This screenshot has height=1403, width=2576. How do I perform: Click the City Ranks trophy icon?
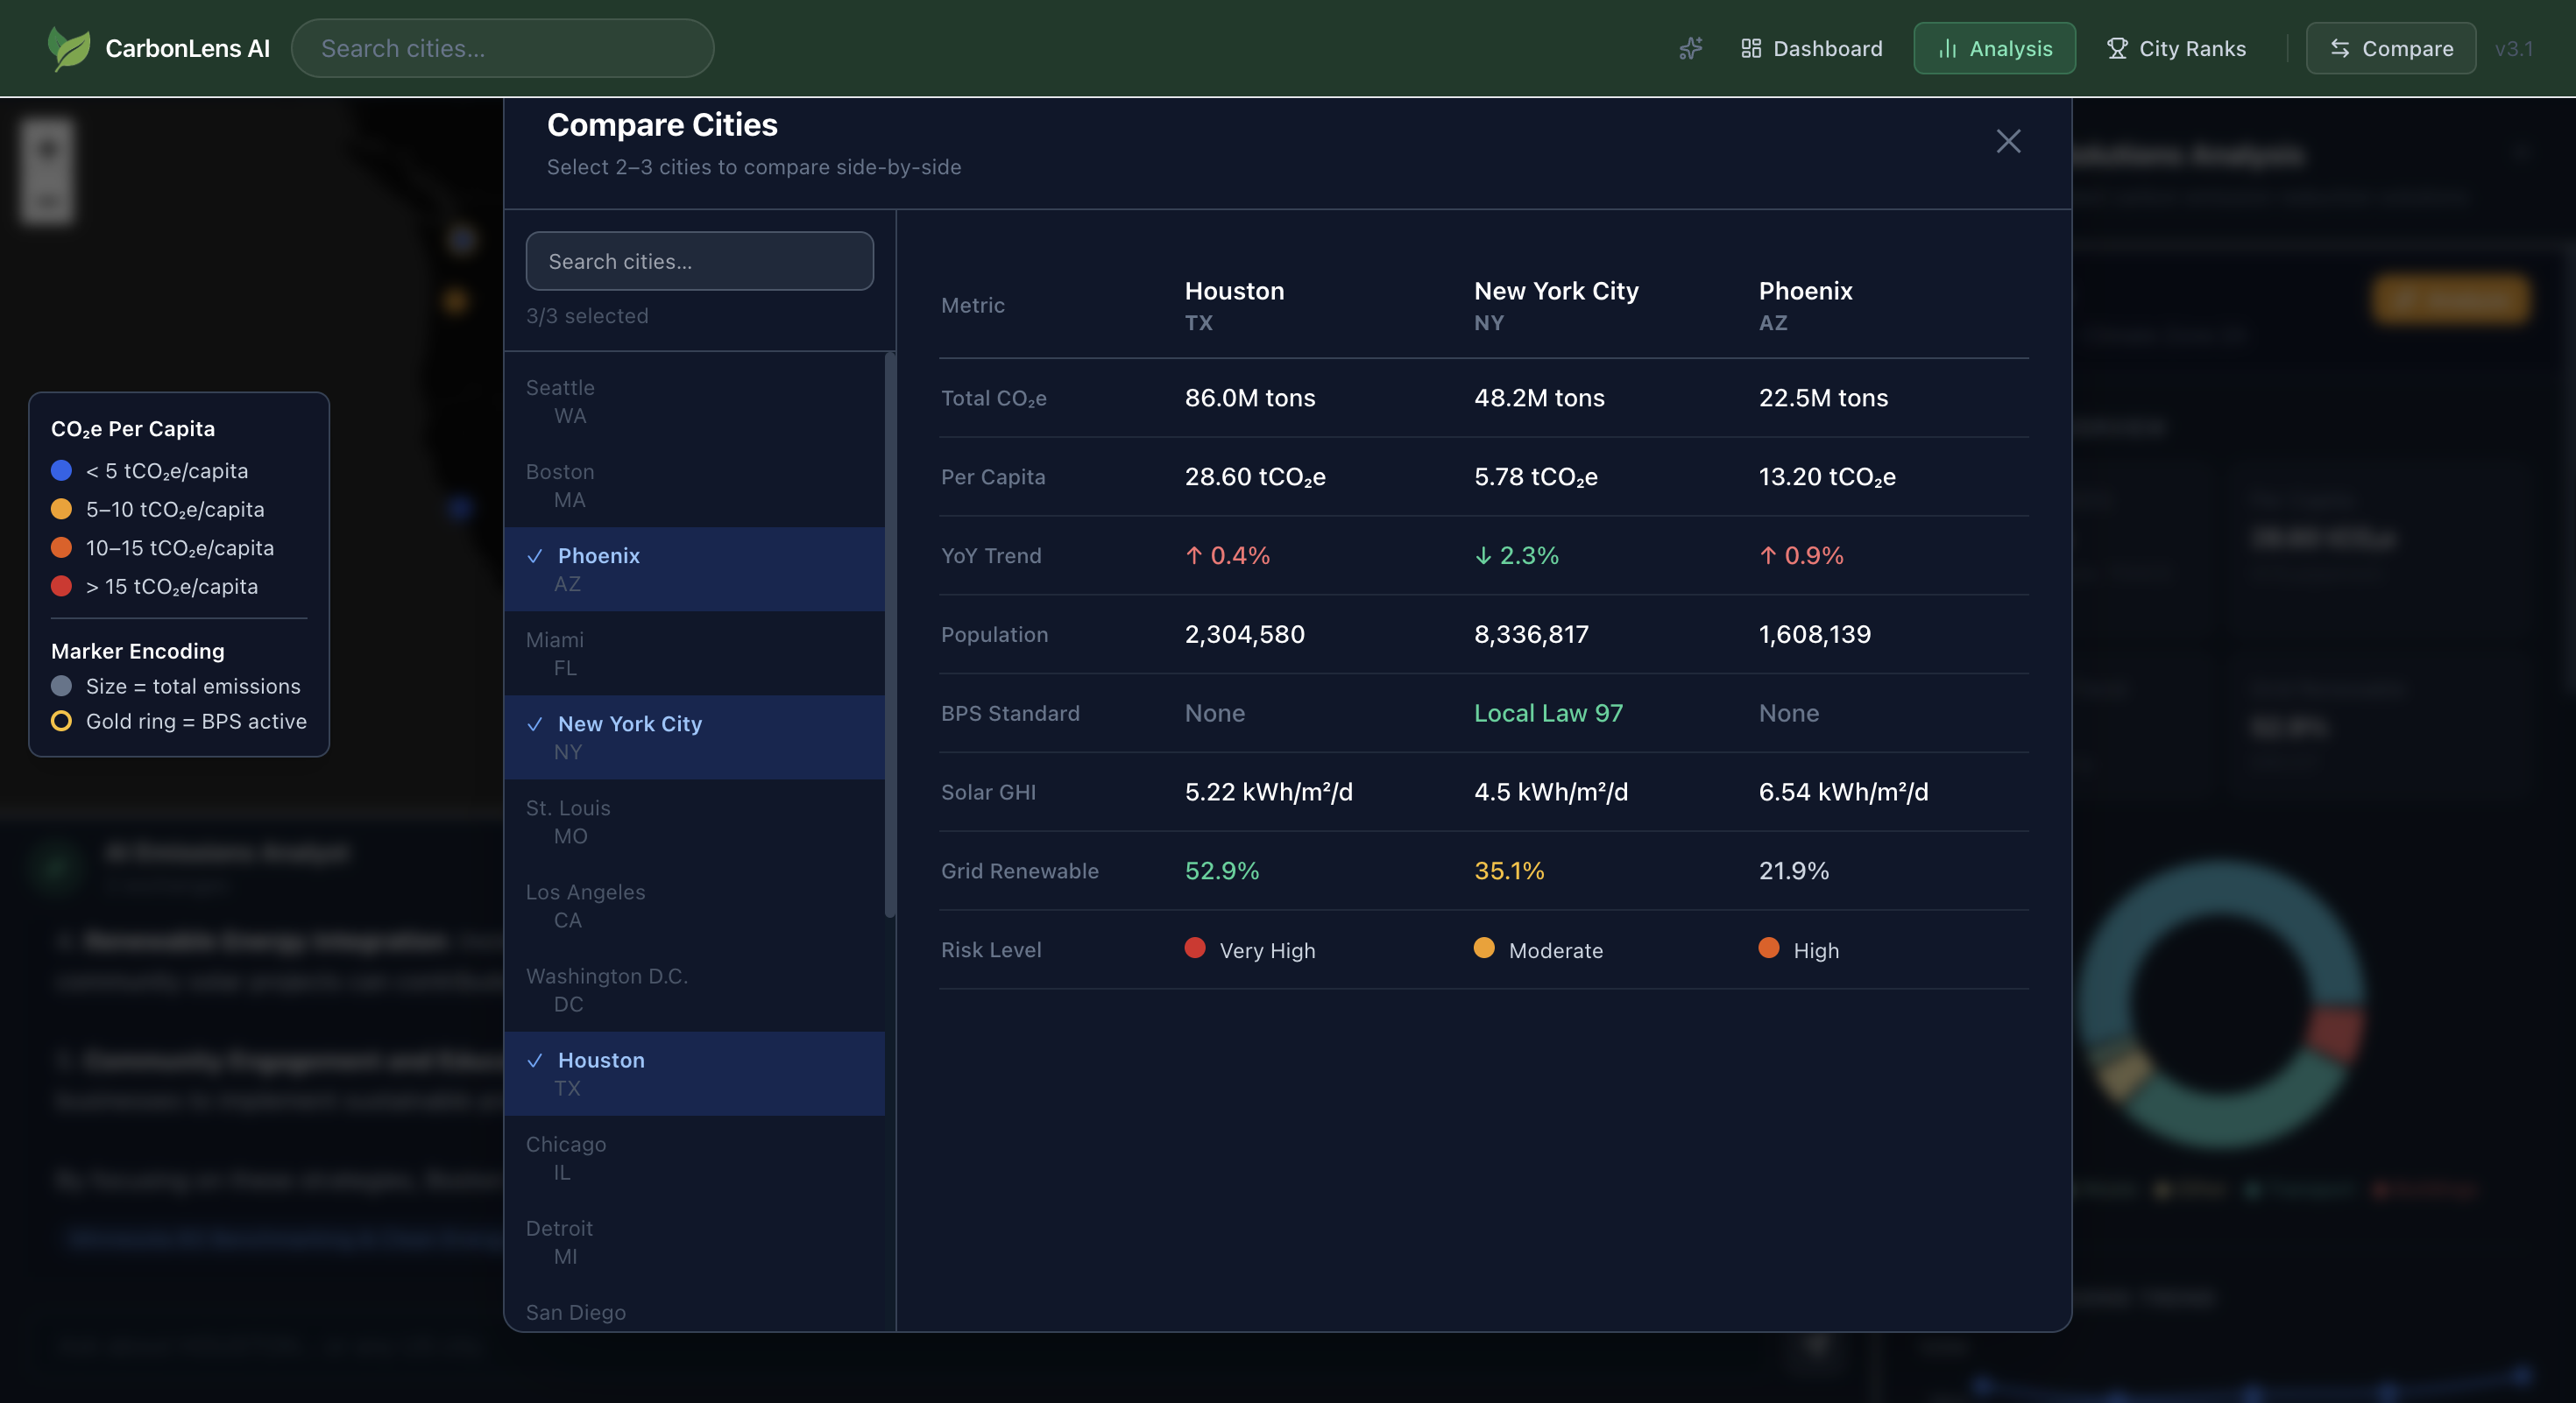(2116, 48)
